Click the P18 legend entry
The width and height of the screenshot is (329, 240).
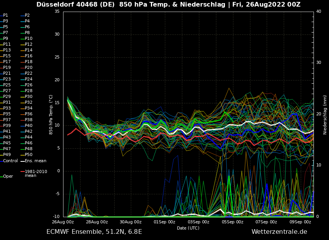click(x=28, y=62)
